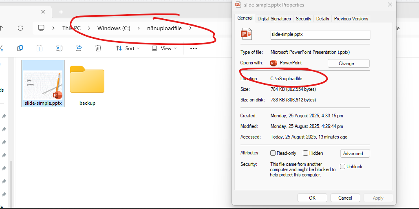
Task: Open the View dropdown menu
Action: [x=164, y=48]
